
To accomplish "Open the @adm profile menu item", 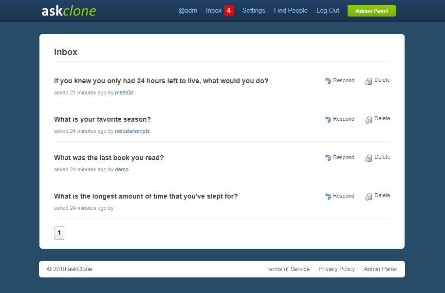I will [x=187, y=11].
